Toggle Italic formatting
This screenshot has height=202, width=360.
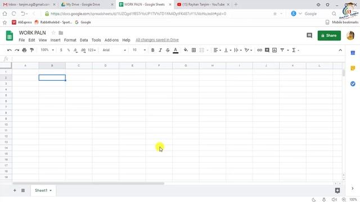(160, 50)
